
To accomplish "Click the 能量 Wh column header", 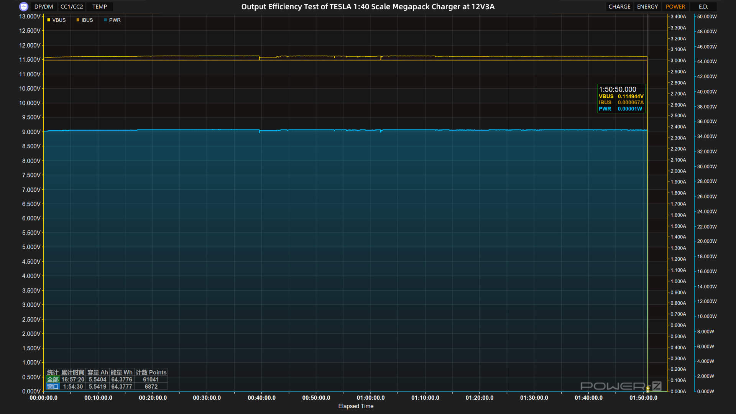I will pos(122,372).
